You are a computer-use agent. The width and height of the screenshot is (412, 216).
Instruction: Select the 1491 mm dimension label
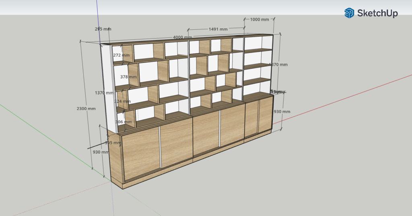click(x=218, y=29)
